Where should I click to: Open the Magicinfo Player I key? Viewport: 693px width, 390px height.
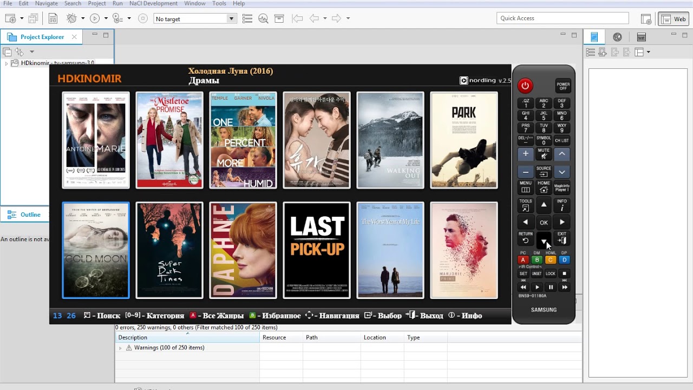point(562,187)
